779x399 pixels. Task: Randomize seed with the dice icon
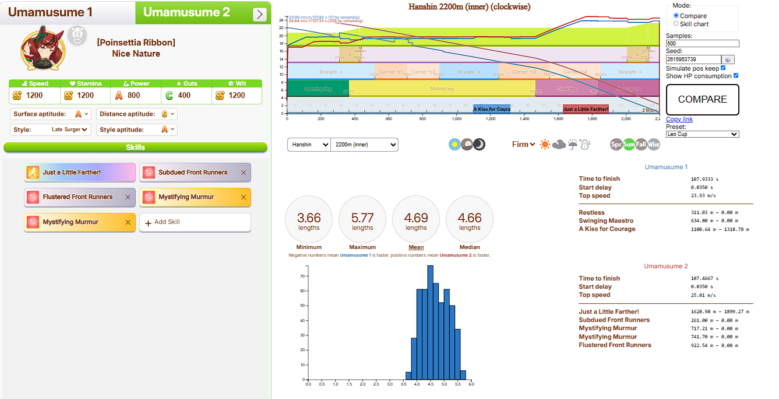[x=728, y=60]
